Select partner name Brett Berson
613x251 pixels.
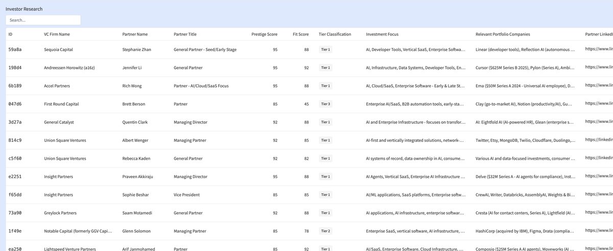134,104
